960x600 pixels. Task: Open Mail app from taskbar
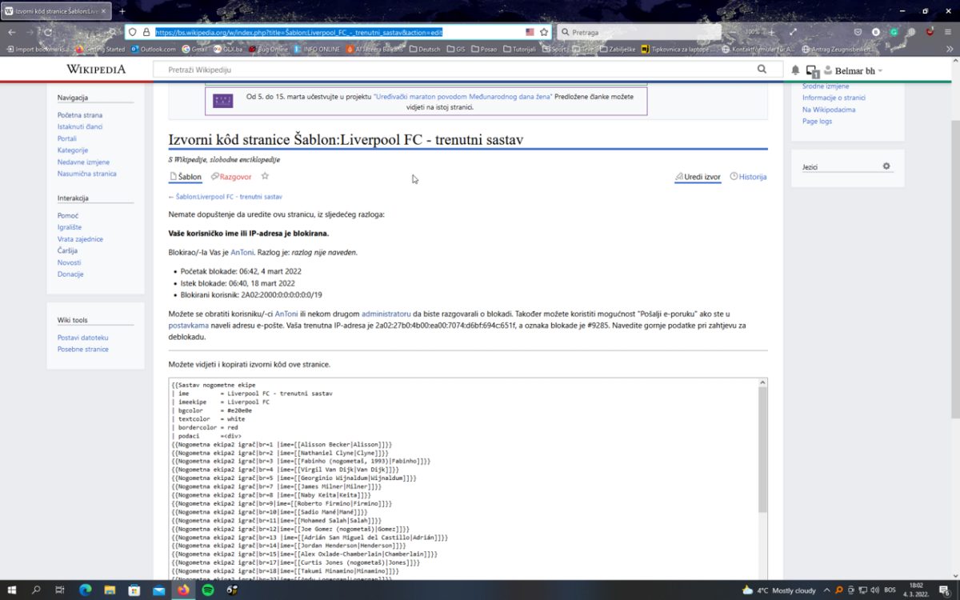pos(158,590)
